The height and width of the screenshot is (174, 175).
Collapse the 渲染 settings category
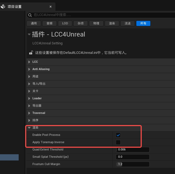click(29, 128)
